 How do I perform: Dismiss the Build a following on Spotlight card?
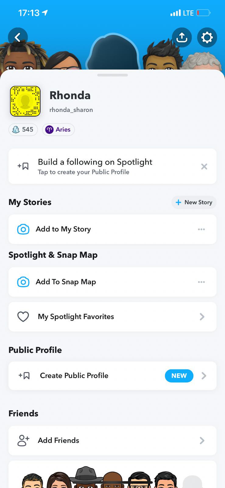(204, 167)
